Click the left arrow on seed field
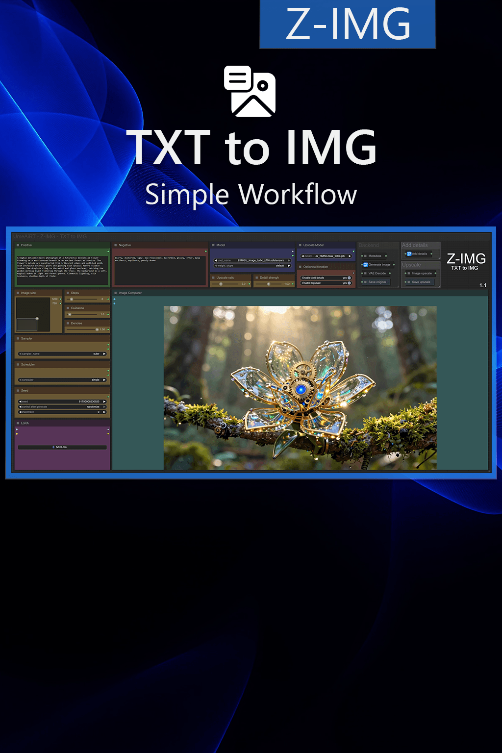The height and width of the screenshot is (753, 502). (20, 402)
